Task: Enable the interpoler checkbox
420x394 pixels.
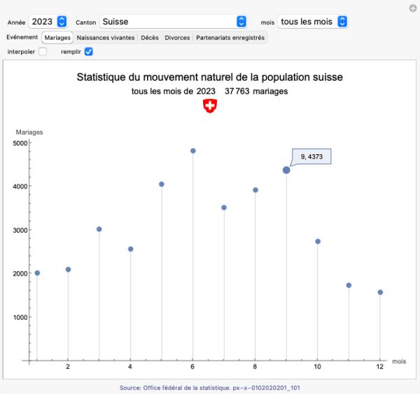Action: point(43,52)
